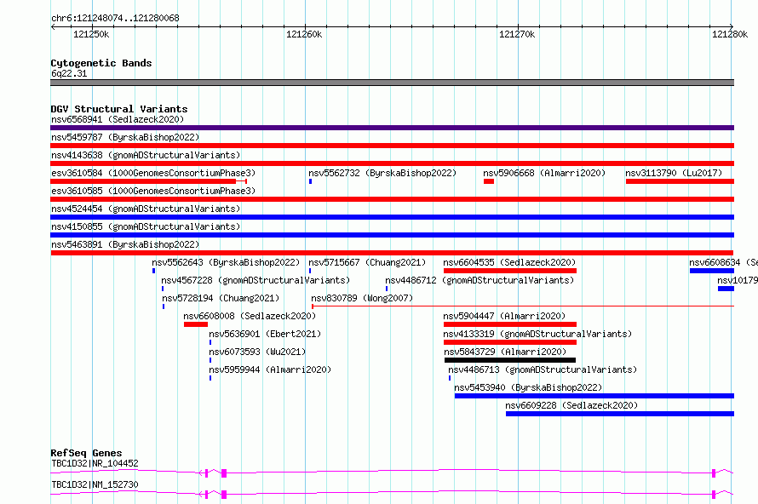The image size is (758, 504).
Task: Click the blue nsv5453940 variant bar
Action: [594, 396]
